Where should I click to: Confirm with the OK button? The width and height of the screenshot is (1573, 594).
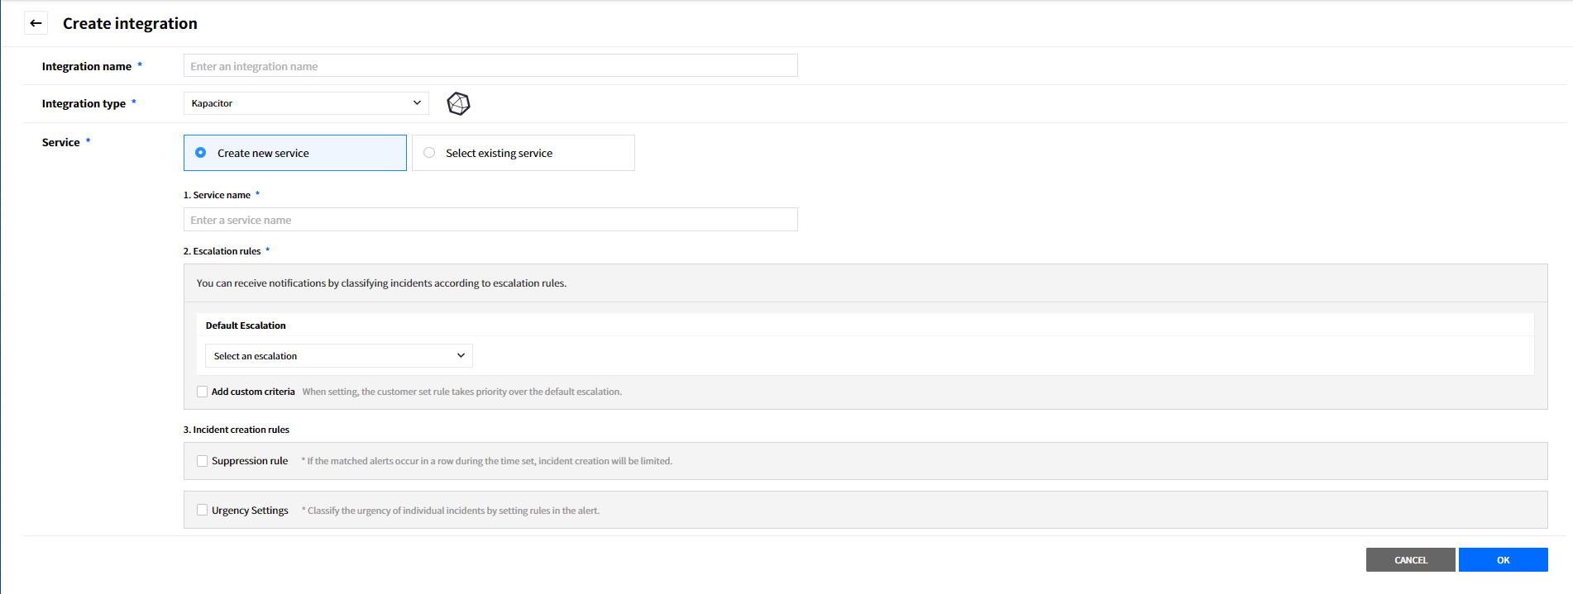[1503, 560]
